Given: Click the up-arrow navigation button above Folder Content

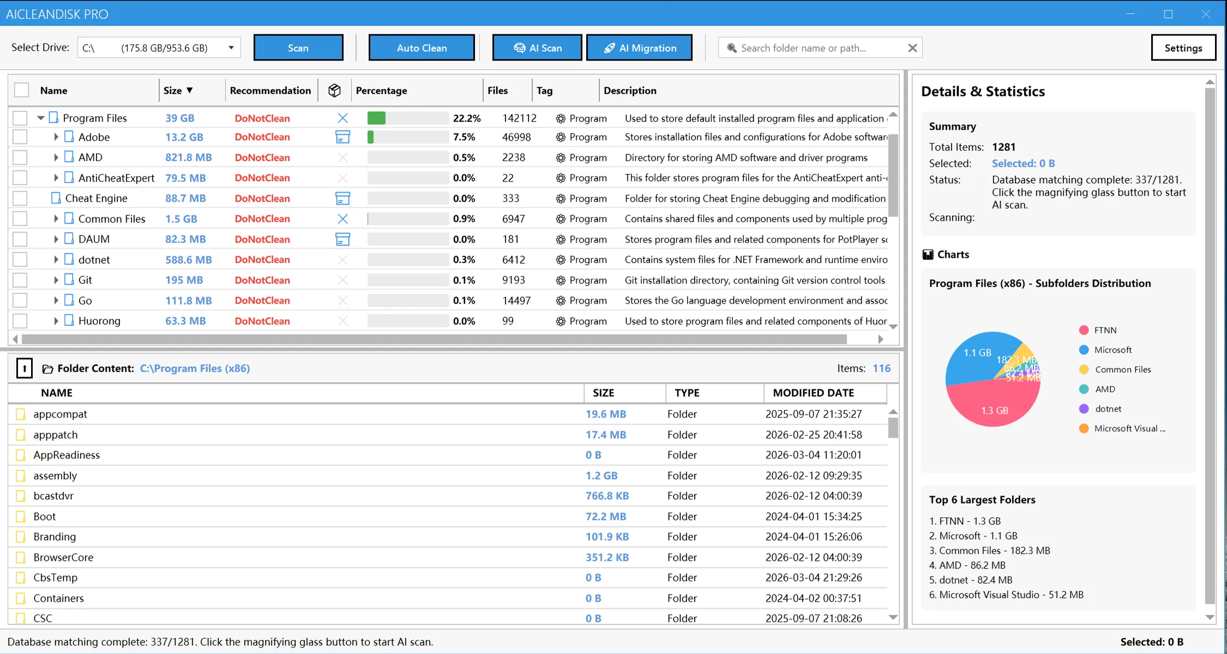Looking at the screenshot, I should click(24, 368).
